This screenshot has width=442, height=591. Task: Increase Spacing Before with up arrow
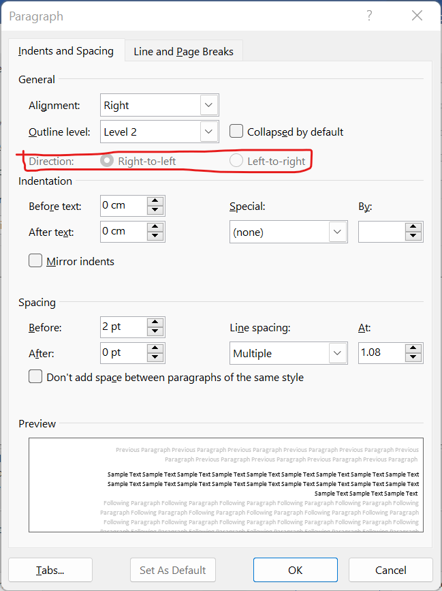[x=155, y=322]
